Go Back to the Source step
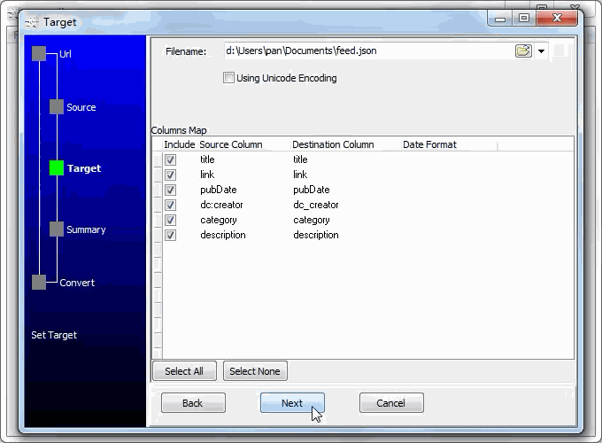Screen dimensions: 602x443 193,403
